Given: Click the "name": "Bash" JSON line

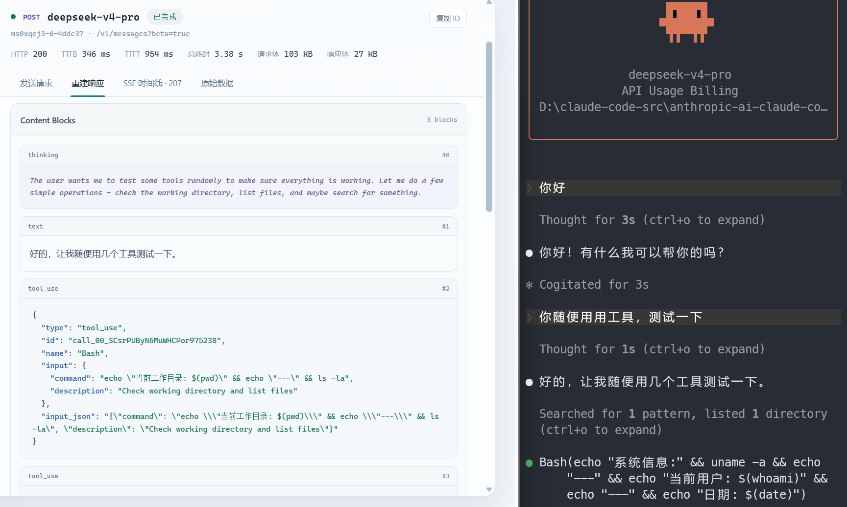Looking at the screenshot, I should coord(74,353).
